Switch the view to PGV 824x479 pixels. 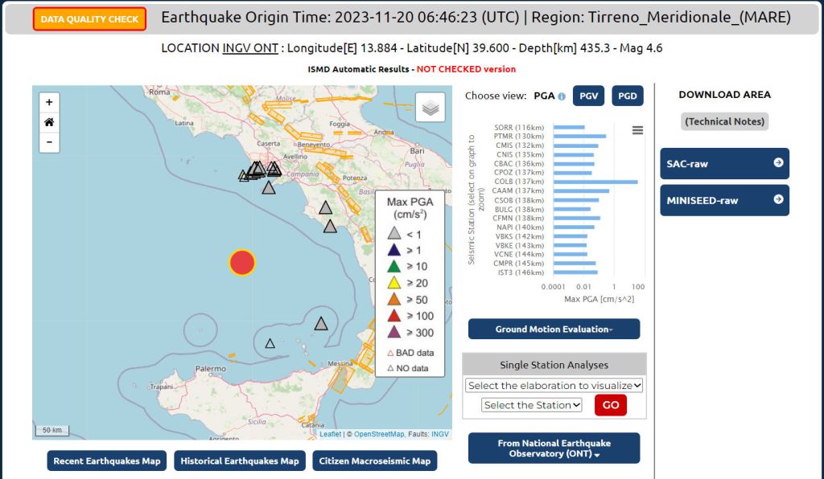tap(588, 96)
